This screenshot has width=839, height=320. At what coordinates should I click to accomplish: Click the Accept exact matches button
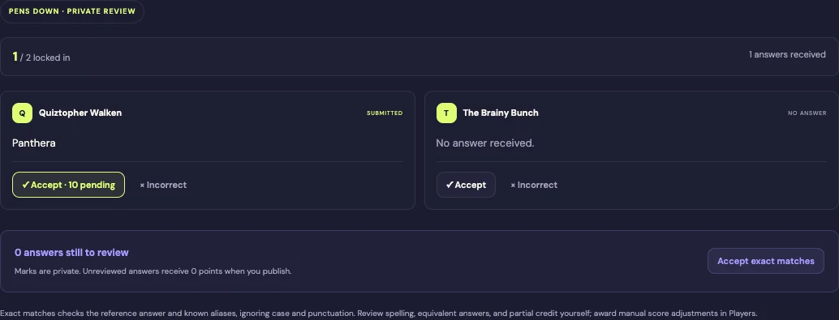click(x=766, y=261)
